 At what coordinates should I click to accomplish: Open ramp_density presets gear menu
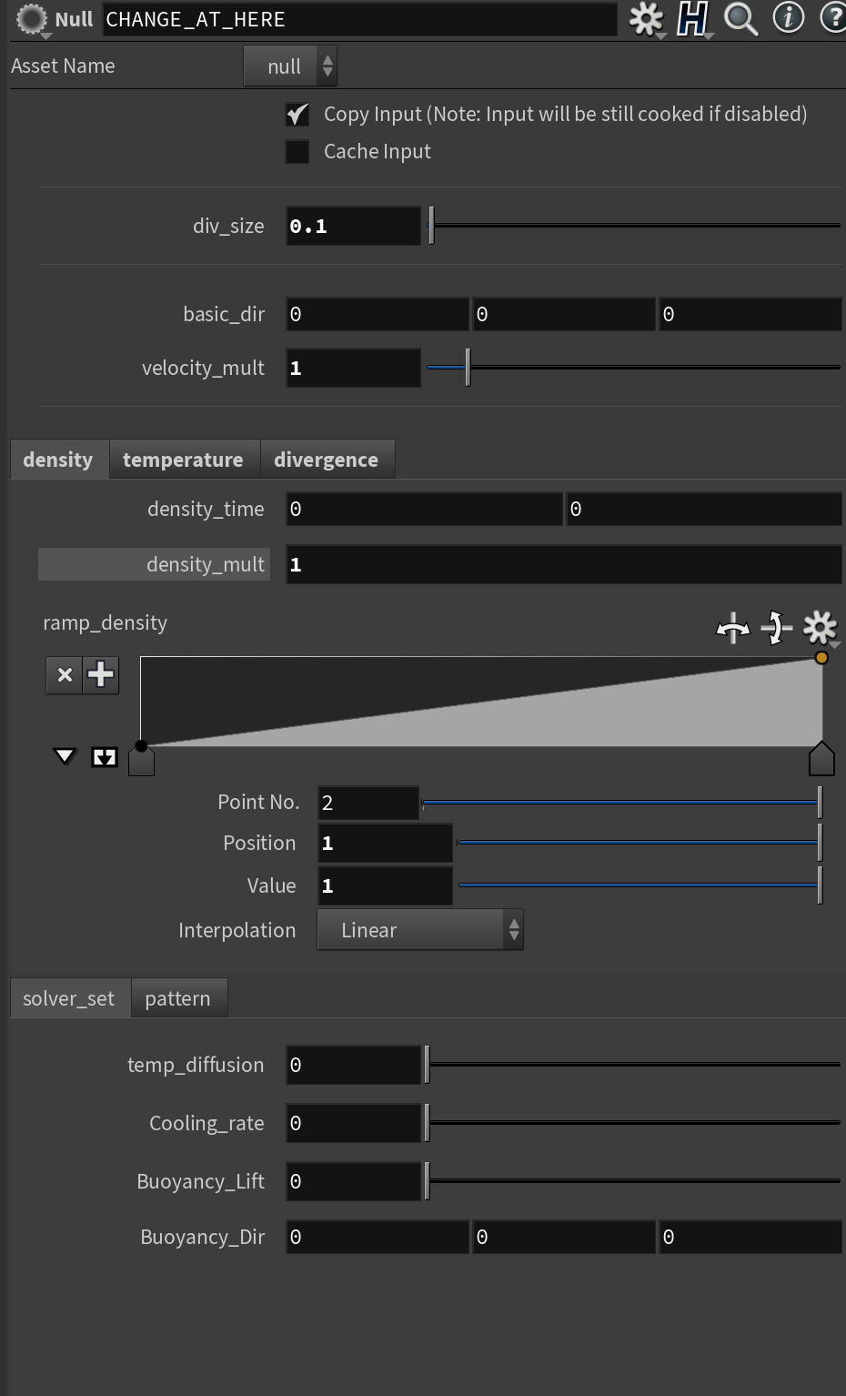click(821, 627)
